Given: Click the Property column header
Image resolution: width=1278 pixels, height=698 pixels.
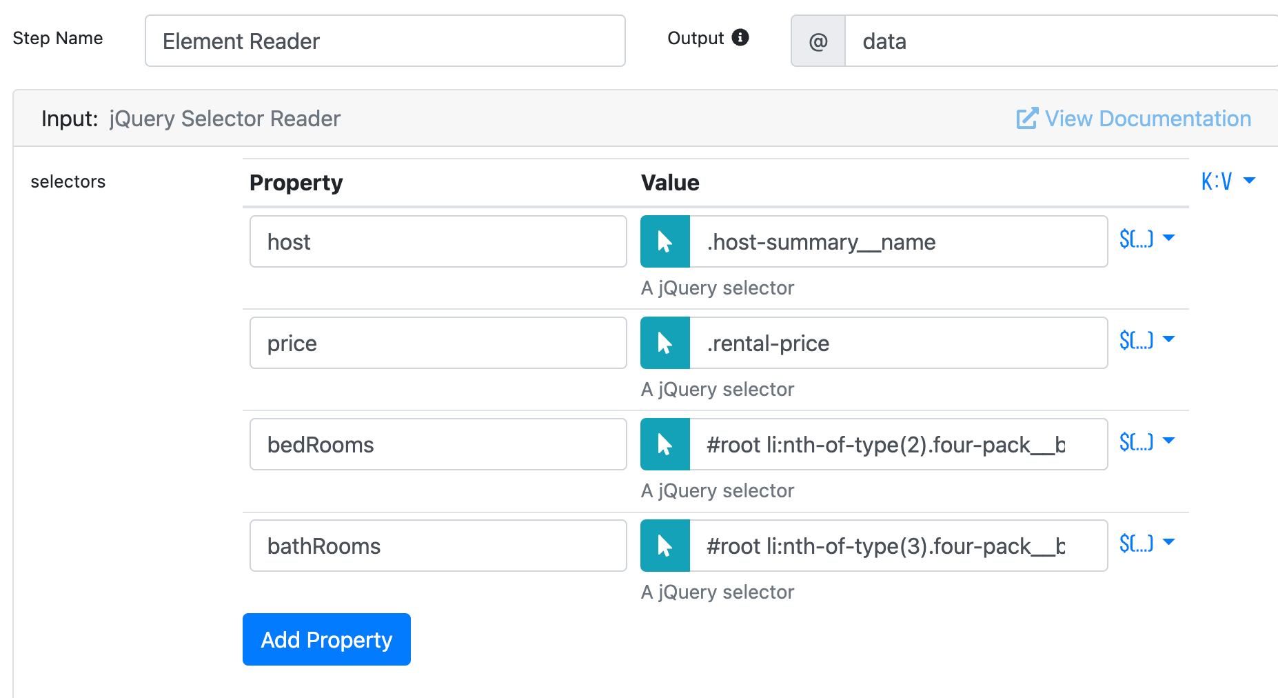Looking at the screenshot, I should pos(296,183).
